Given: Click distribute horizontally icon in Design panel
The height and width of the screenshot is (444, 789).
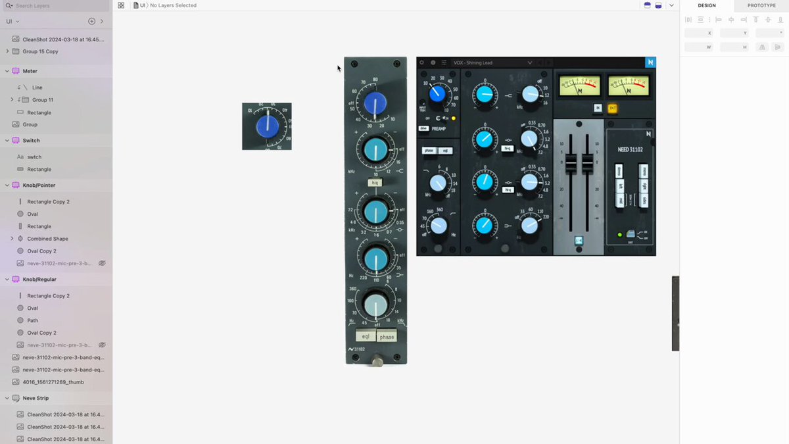Looking at the screenshot, I should pyautogui.click(x=688, y=20).
